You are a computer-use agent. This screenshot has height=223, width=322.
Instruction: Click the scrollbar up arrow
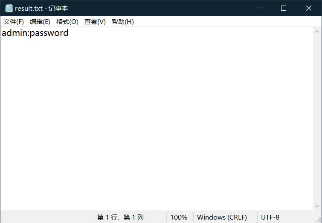click(x=317, y=32)
